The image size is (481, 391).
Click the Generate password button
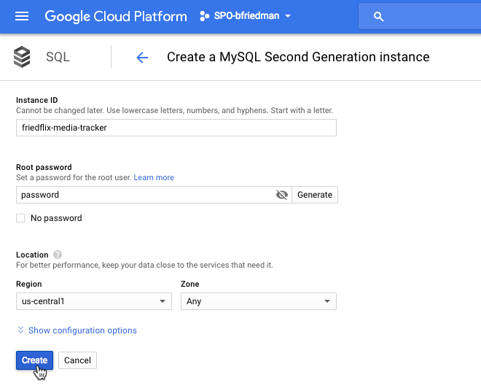coord(315,195)
